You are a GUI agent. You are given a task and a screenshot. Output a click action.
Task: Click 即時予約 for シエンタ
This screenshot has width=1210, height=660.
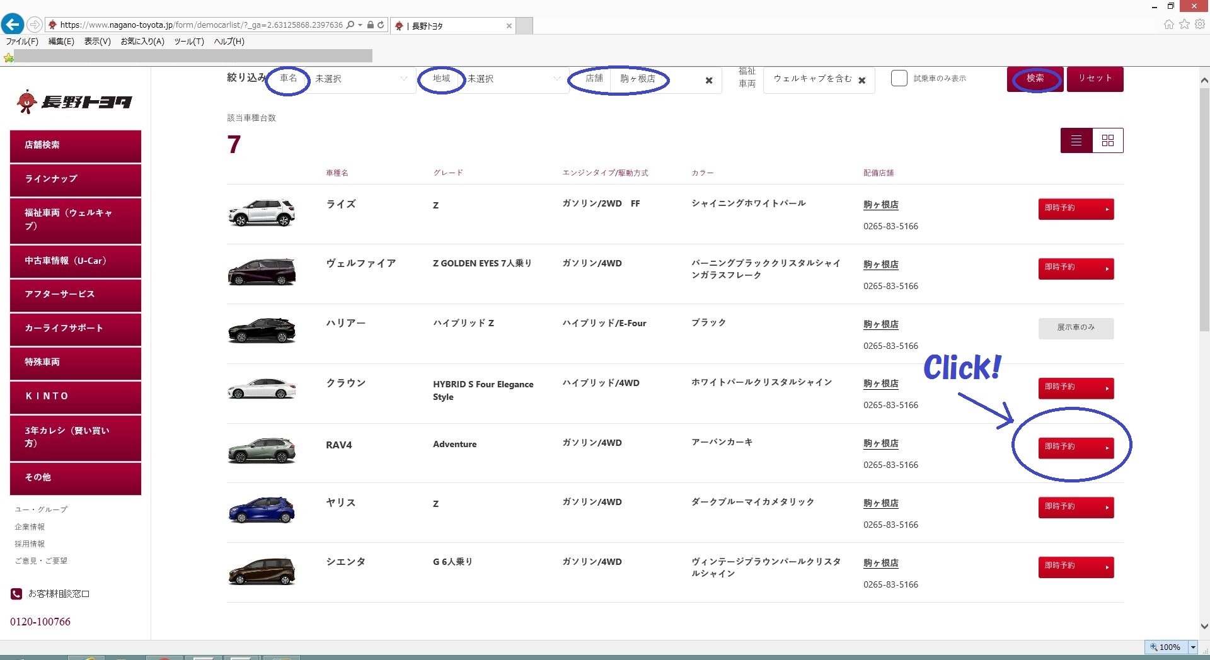click(1076, 567)
